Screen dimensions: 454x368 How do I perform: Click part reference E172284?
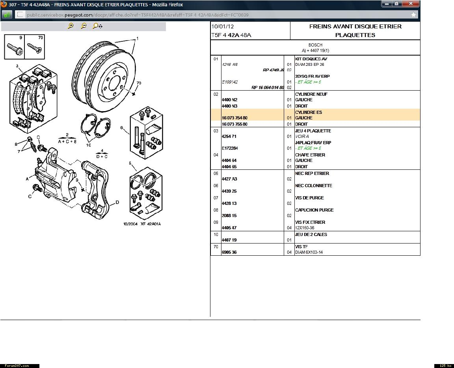(x=229, y=149)
